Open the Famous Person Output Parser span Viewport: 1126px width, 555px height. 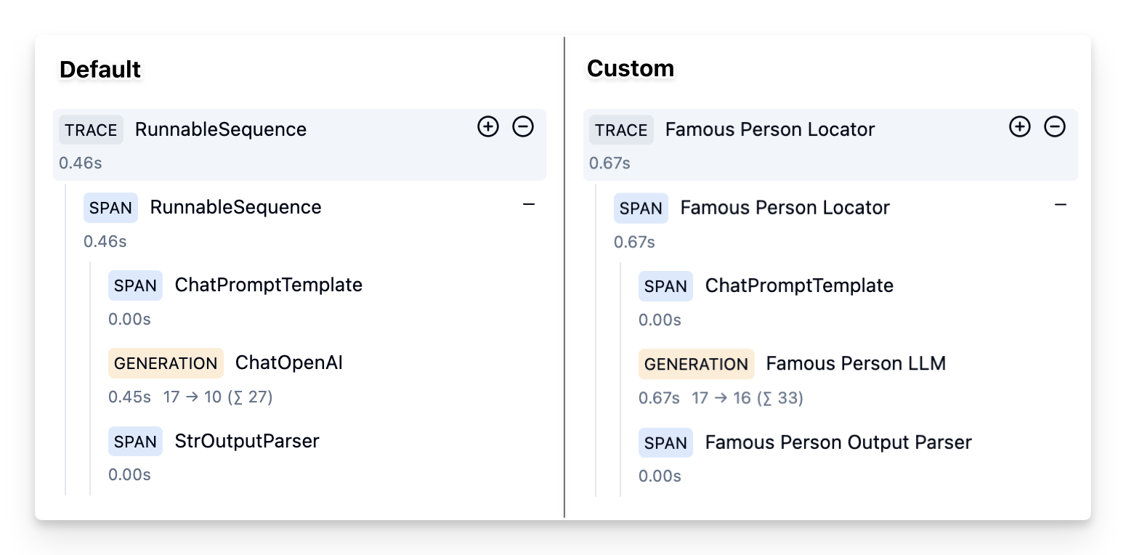click(x=838, y=442)
